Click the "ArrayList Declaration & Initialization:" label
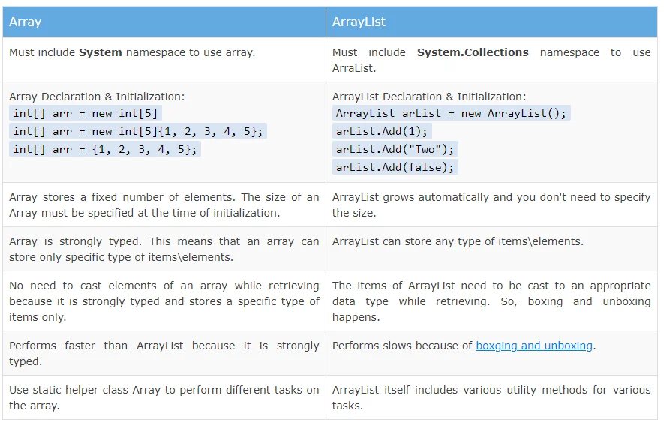This screenshot has height=425, width=664. click(429, 97)
